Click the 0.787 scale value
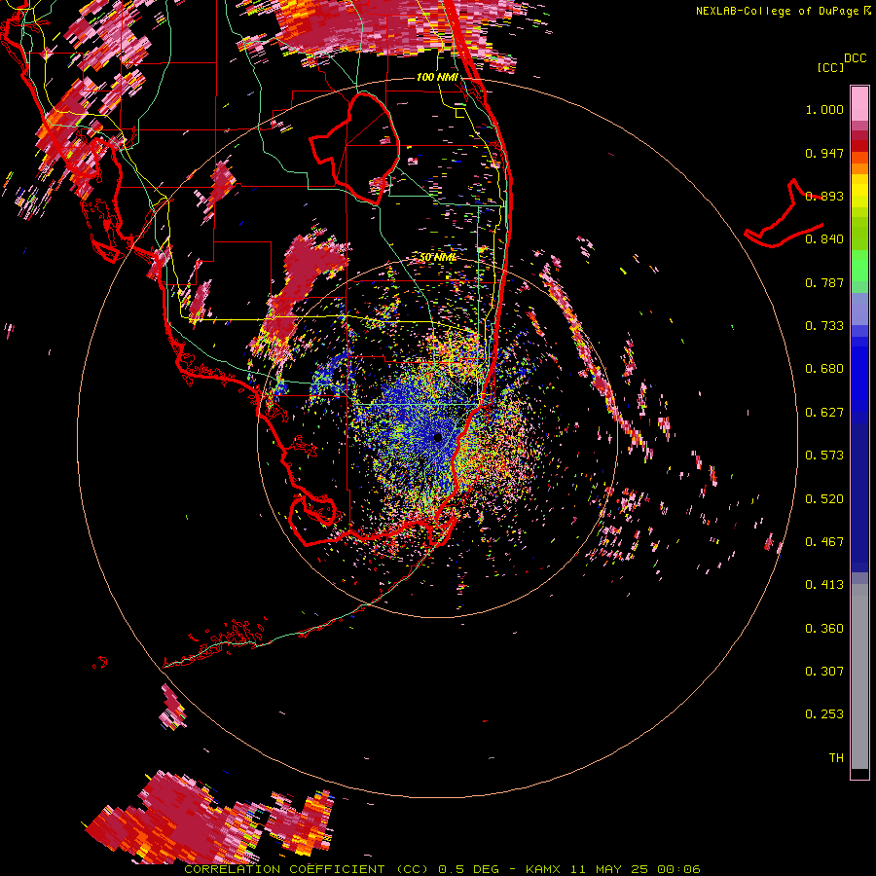The image size is (876, 876). pos(824,282)
